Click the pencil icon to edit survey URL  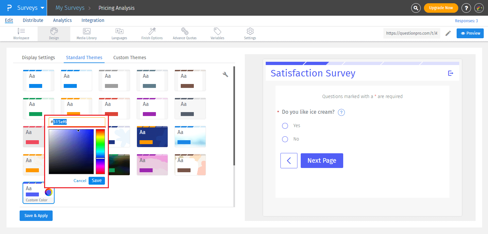(x=448, y=33)
